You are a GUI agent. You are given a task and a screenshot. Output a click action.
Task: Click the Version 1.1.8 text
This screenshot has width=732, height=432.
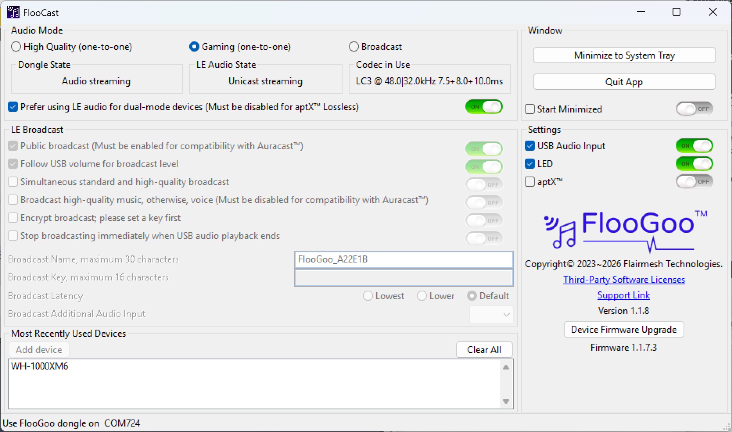pyautogui.click(x=624, y=311)
